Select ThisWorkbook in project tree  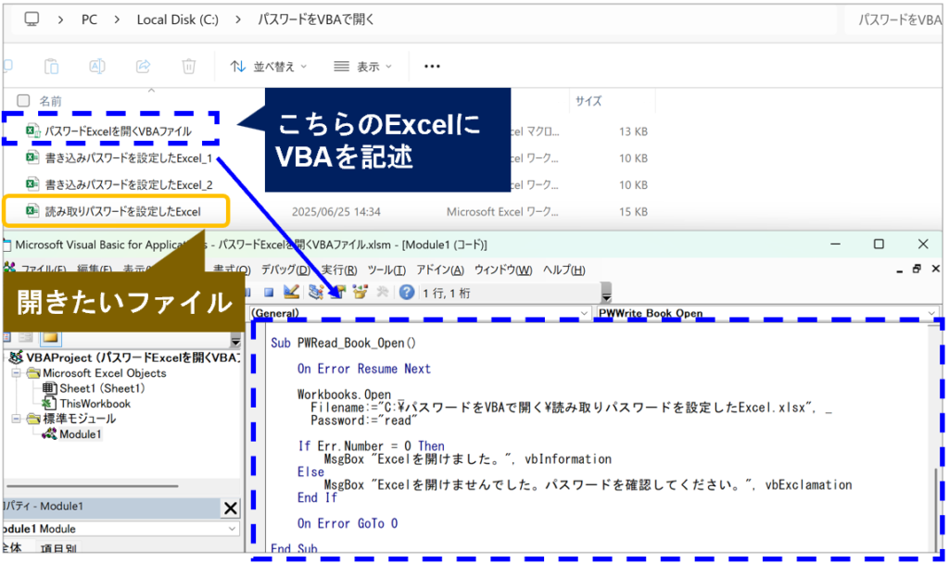(x=95, y=403)
